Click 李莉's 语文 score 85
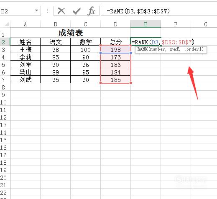This screenshot has height=199, width=217. coord(55,57)
